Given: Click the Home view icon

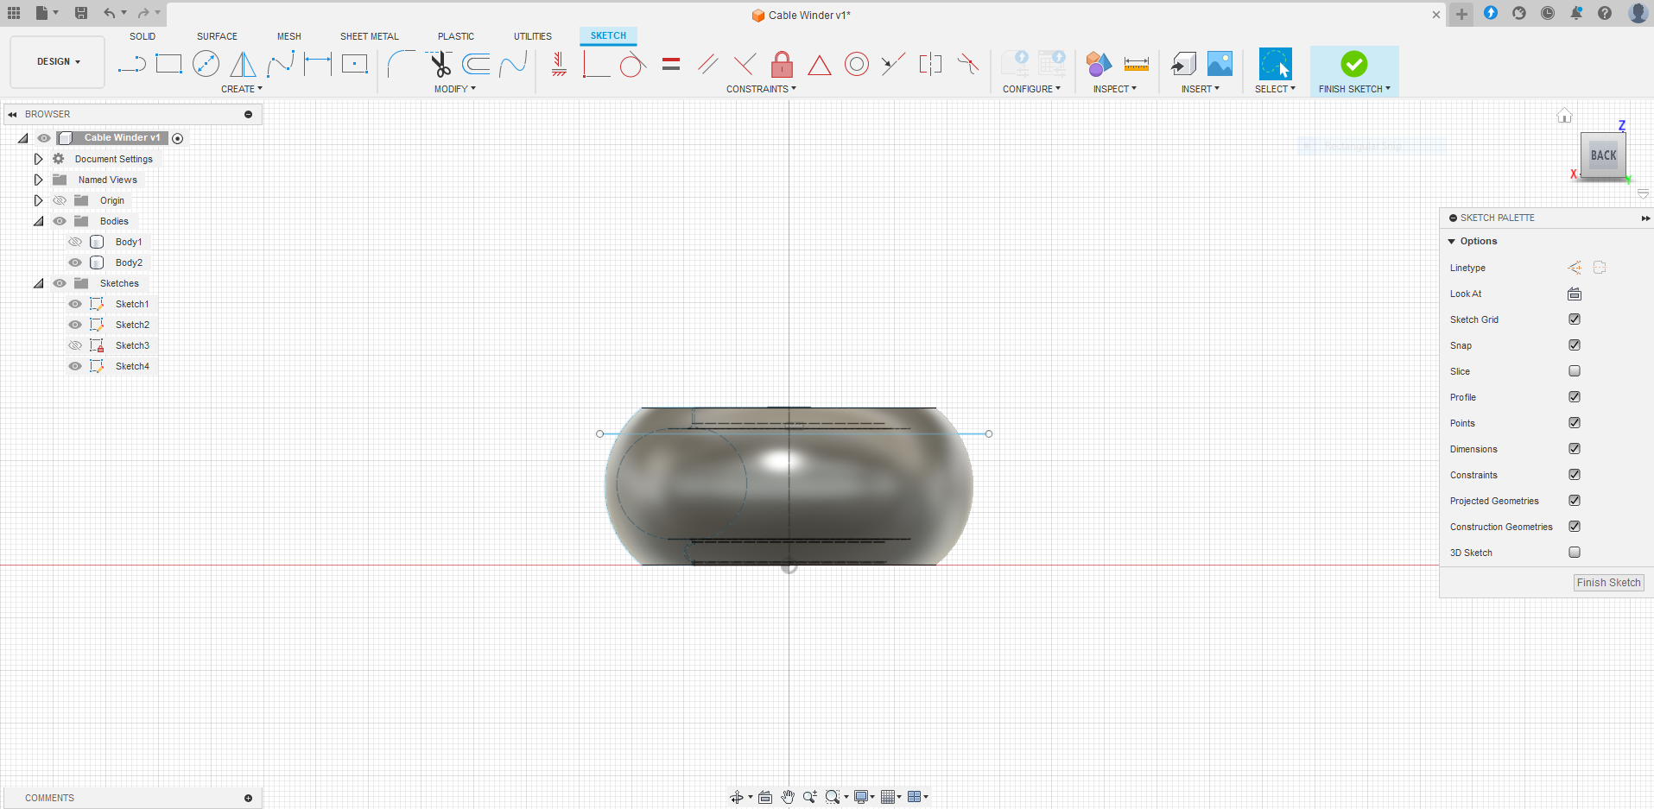Looking at the screenshot, I should point(1564,116).
